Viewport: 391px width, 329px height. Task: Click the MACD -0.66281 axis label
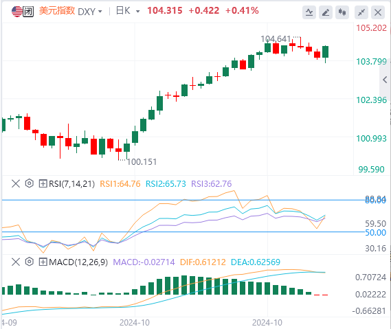pos(369,311)
